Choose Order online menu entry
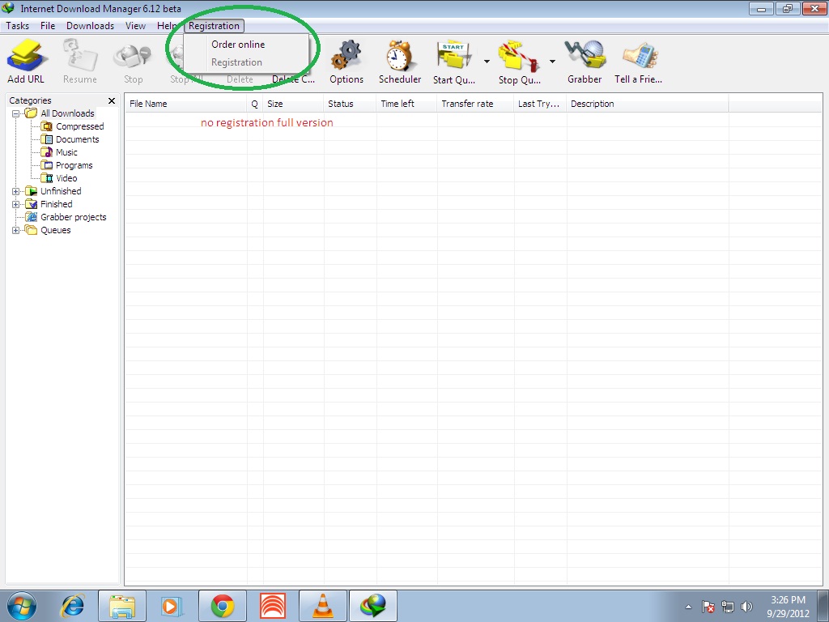Screen dimensions: 829x622 pyautogui.click(x=238, y=45)
